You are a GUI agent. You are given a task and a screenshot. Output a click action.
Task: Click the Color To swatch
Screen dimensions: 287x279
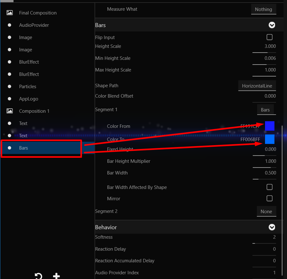click(x=269, y=139)
